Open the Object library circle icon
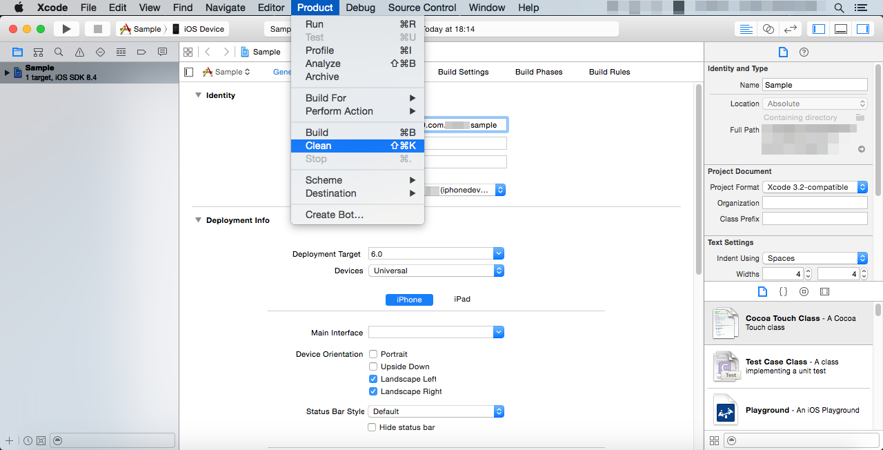The height and width of the screenshot is (450, 883). pyautogui.click(x=804, y=291)
